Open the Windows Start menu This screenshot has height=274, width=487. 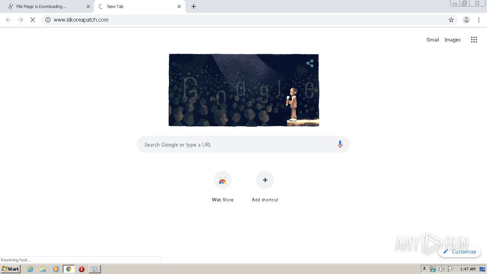click(11, 269)
